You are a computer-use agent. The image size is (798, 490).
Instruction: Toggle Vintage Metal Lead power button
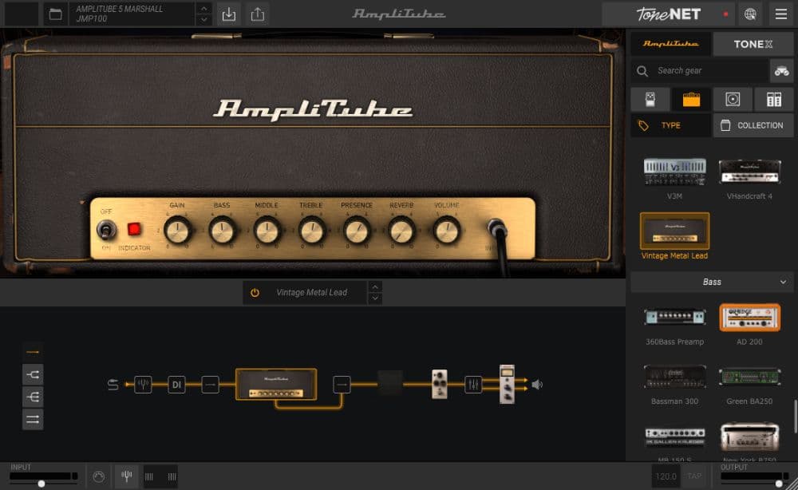[255, 293]
